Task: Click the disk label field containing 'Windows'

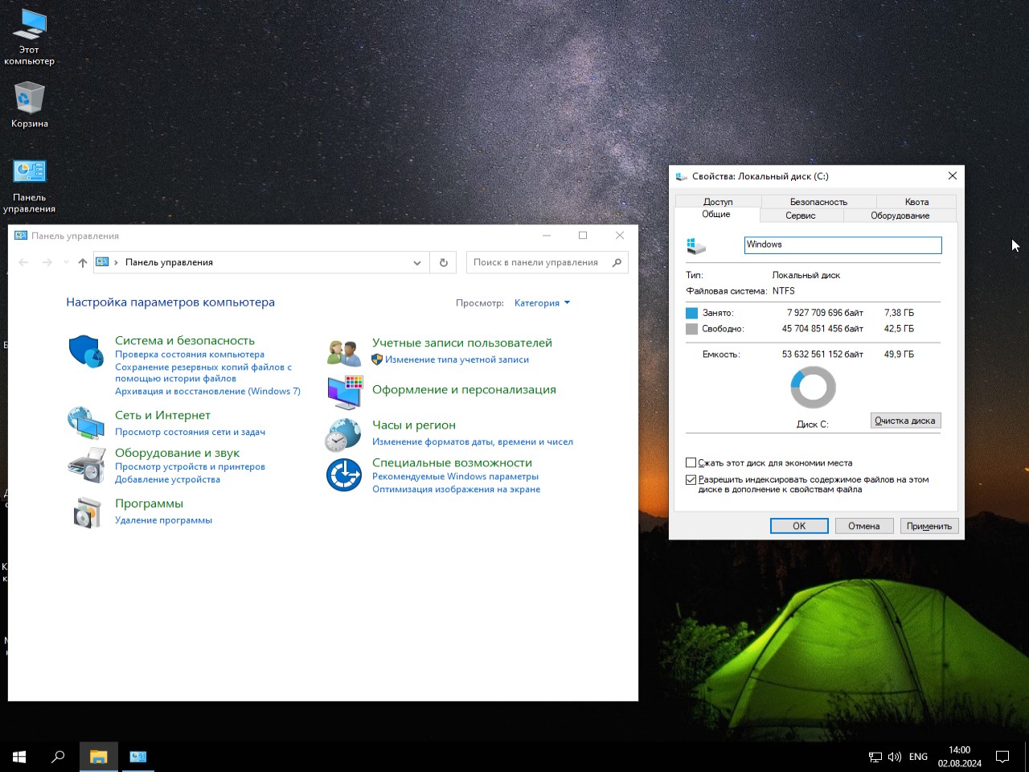Action: [842, 244]
